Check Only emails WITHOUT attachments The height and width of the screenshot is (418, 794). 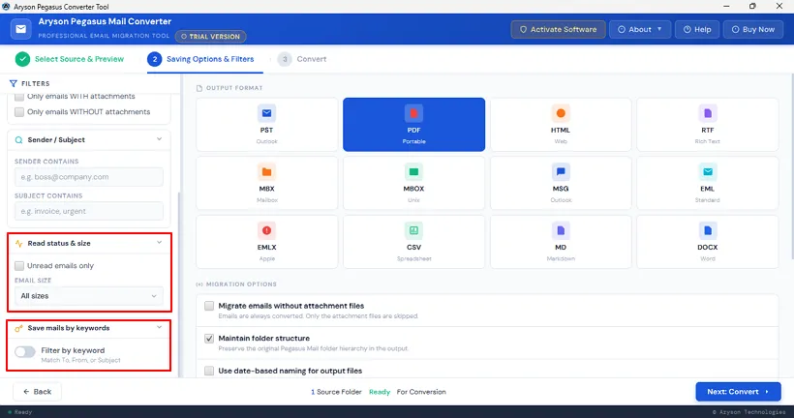click(x=19, y=112)
